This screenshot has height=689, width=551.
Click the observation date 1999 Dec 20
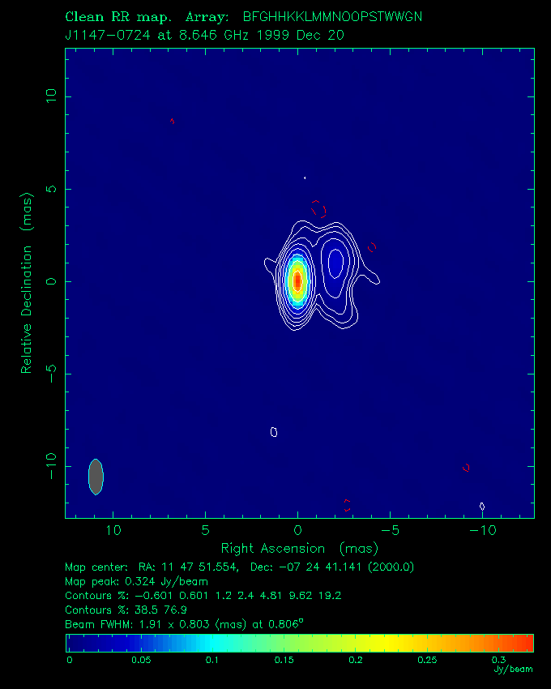pos(300,35)
